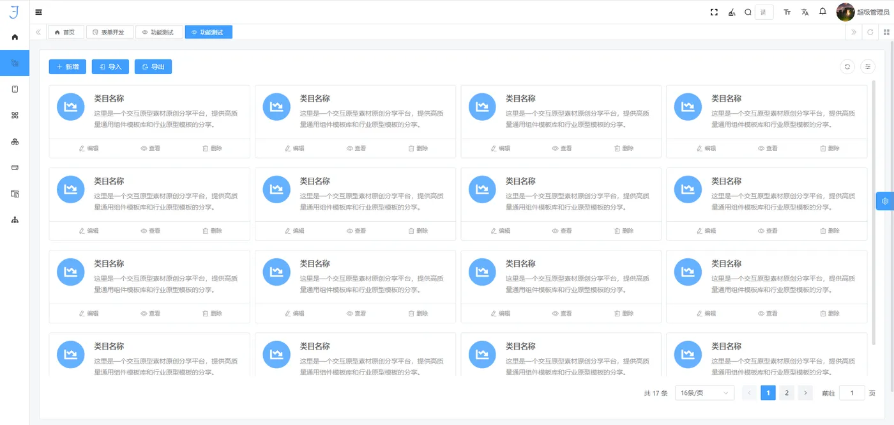
Task: Click the font size 'Tt' icon
Action: 787,12
